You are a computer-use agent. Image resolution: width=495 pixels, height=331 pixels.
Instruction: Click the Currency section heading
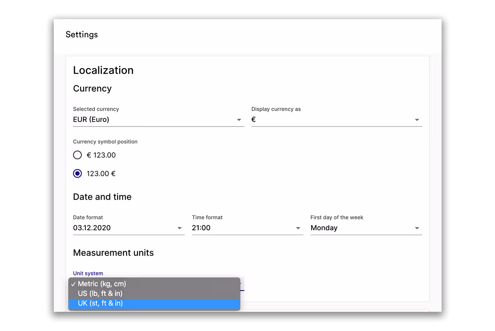click(92, 89)
